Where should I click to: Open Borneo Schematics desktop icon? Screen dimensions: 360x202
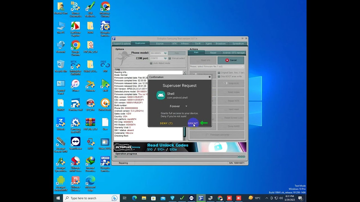[75, 9]
